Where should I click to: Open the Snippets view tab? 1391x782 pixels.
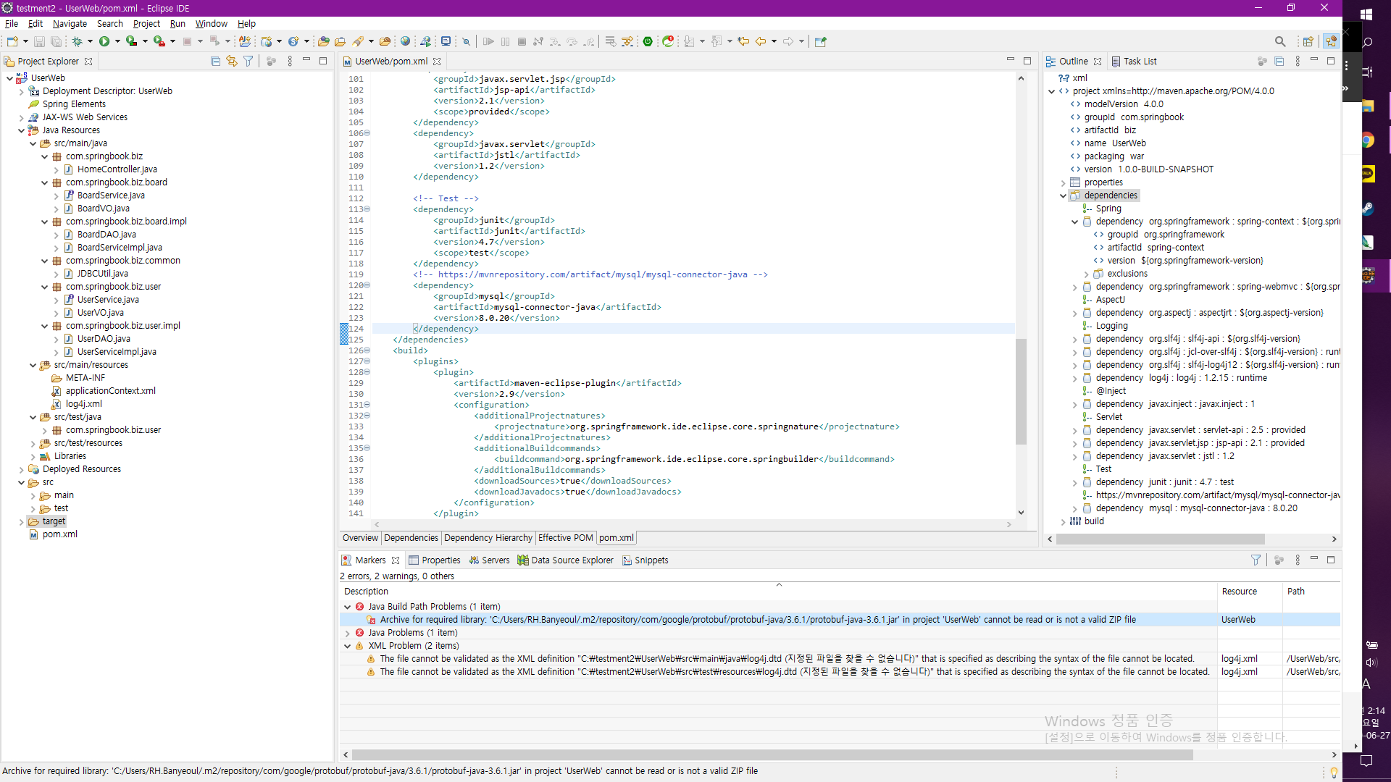[x=645, y=560]
